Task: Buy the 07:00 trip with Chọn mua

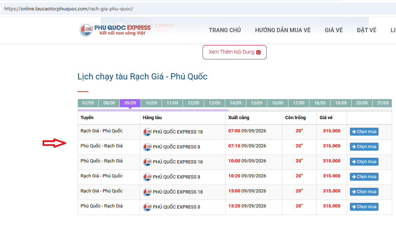Action: 364,132
